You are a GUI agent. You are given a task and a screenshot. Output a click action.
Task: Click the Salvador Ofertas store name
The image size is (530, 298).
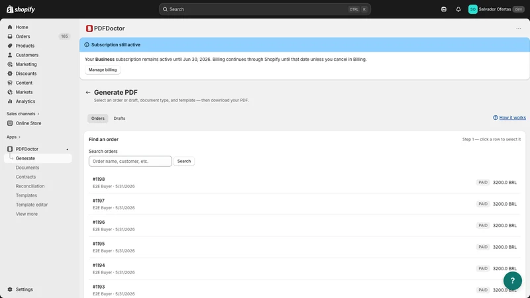point(494,9)
